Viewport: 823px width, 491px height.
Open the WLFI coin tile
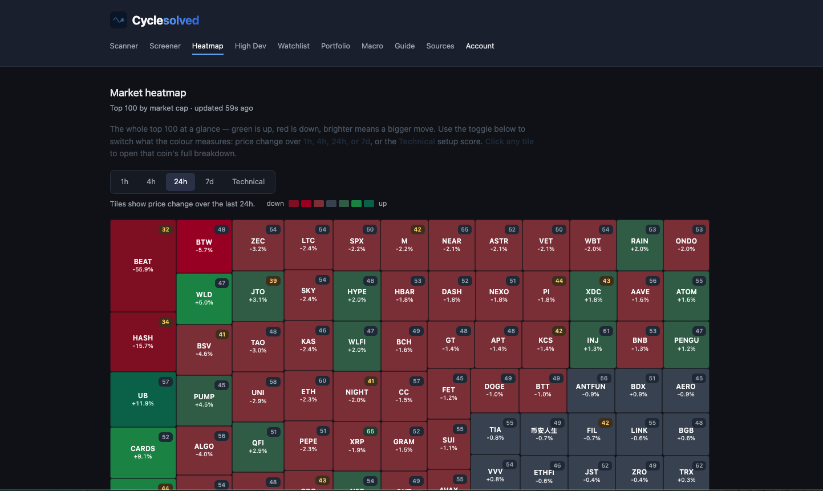click(x=357, y=346)
